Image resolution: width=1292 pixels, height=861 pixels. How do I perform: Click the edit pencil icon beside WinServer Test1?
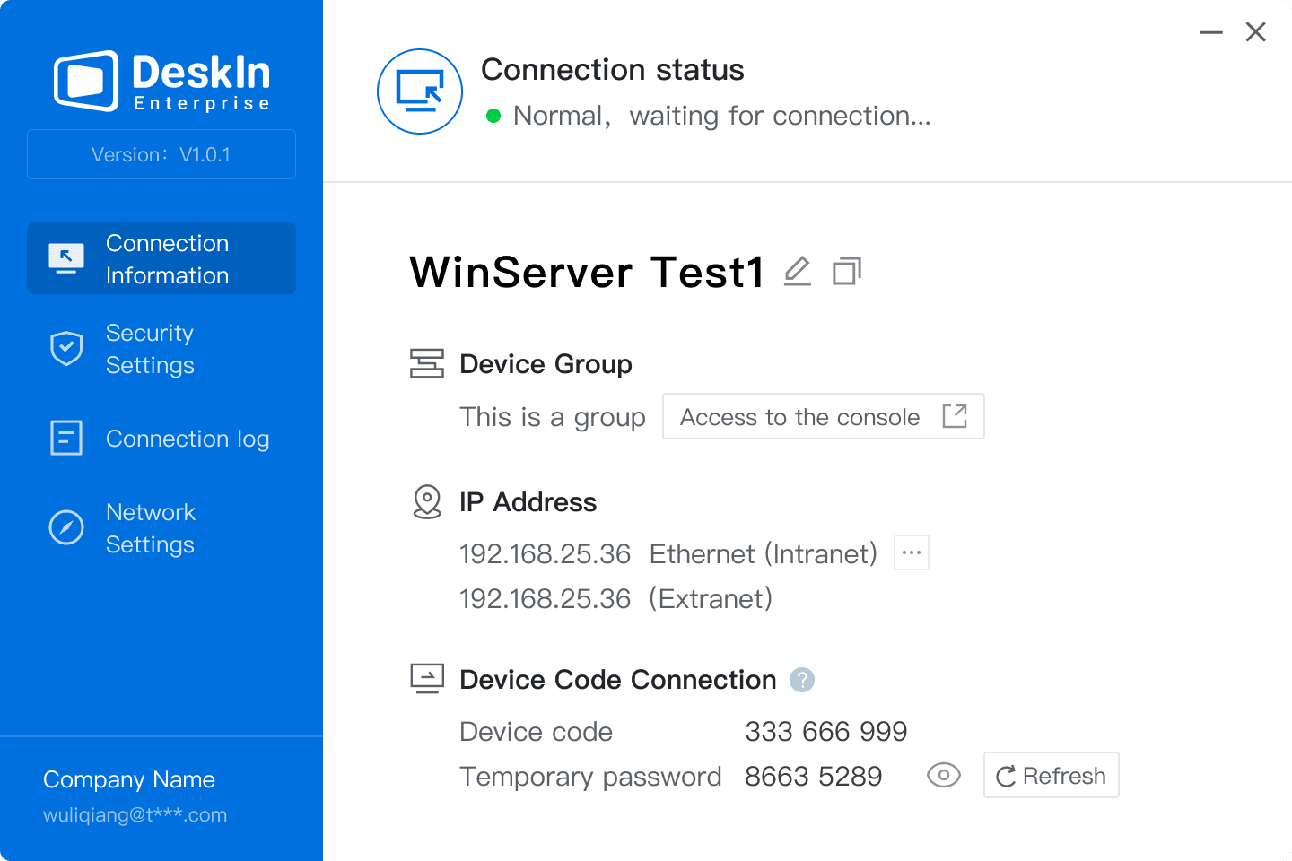797,271
